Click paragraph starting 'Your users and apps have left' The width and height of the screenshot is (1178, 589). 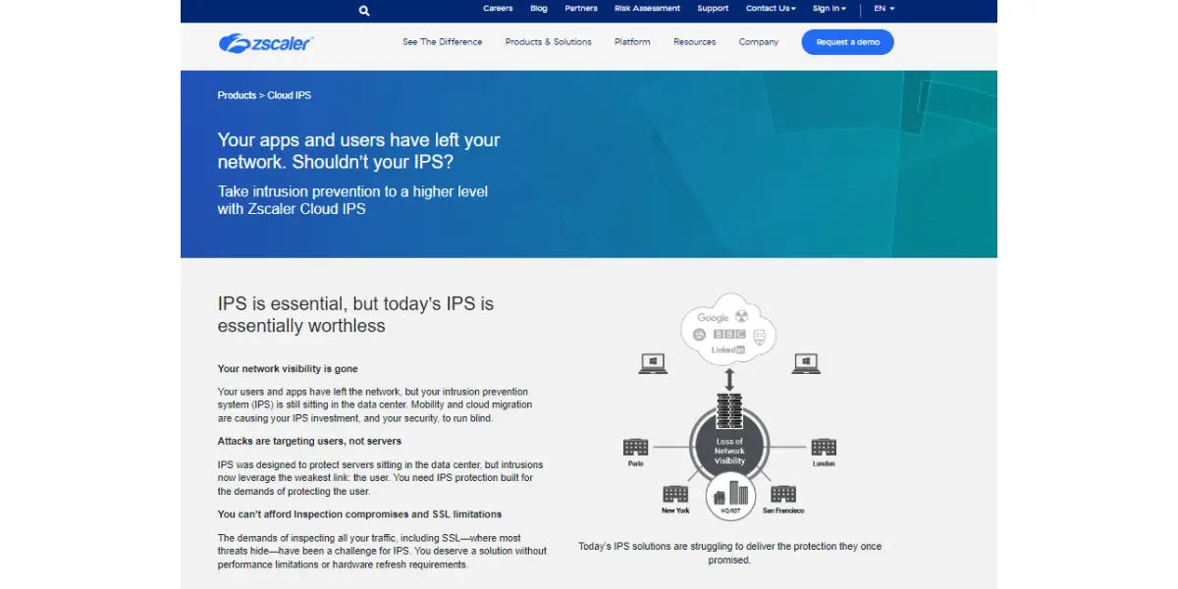pos(375,404)
